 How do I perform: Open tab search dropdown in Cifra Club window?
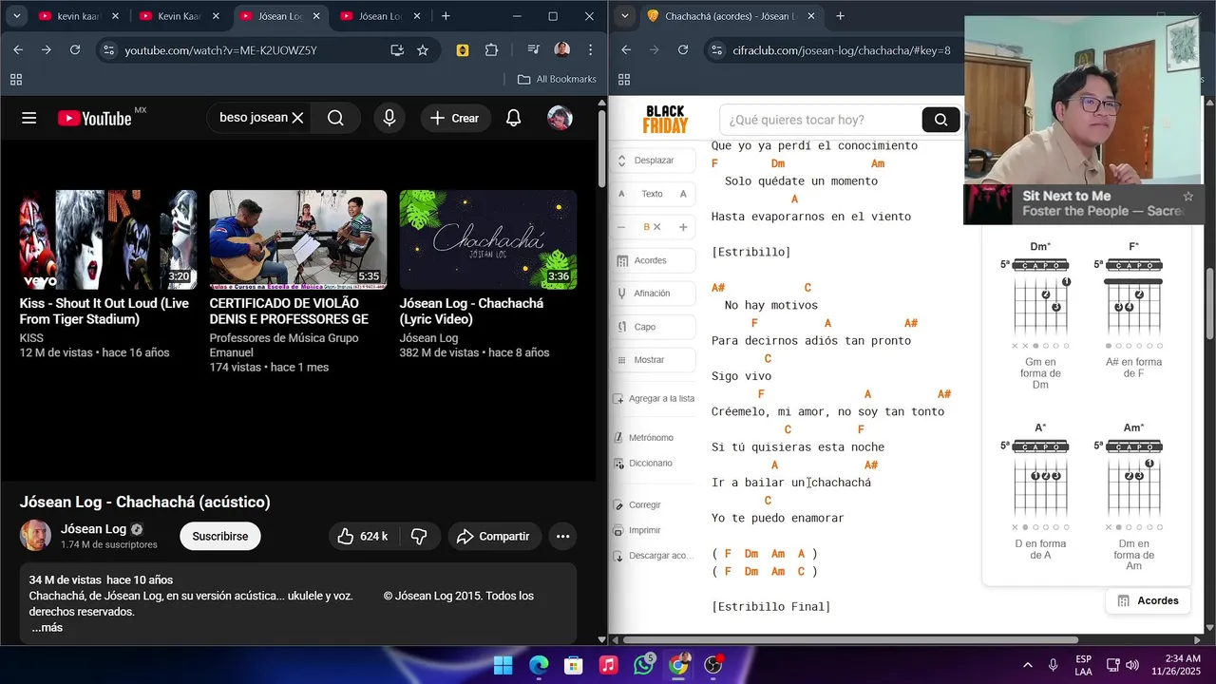623,16
